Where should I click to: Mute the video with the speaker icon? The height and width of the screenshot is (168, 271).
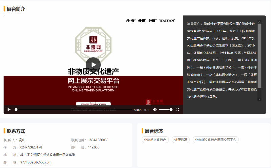pyautogui.click(x=155, y=110)
